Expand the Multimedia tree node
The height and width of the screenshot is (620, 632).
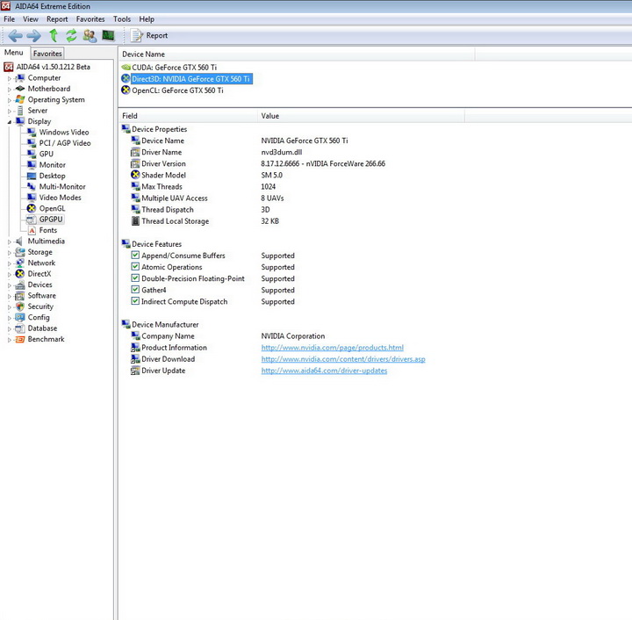(10, 242)
